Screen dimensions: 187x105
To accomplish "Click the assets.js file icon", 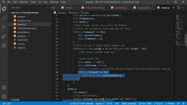I will coord(15,17).
